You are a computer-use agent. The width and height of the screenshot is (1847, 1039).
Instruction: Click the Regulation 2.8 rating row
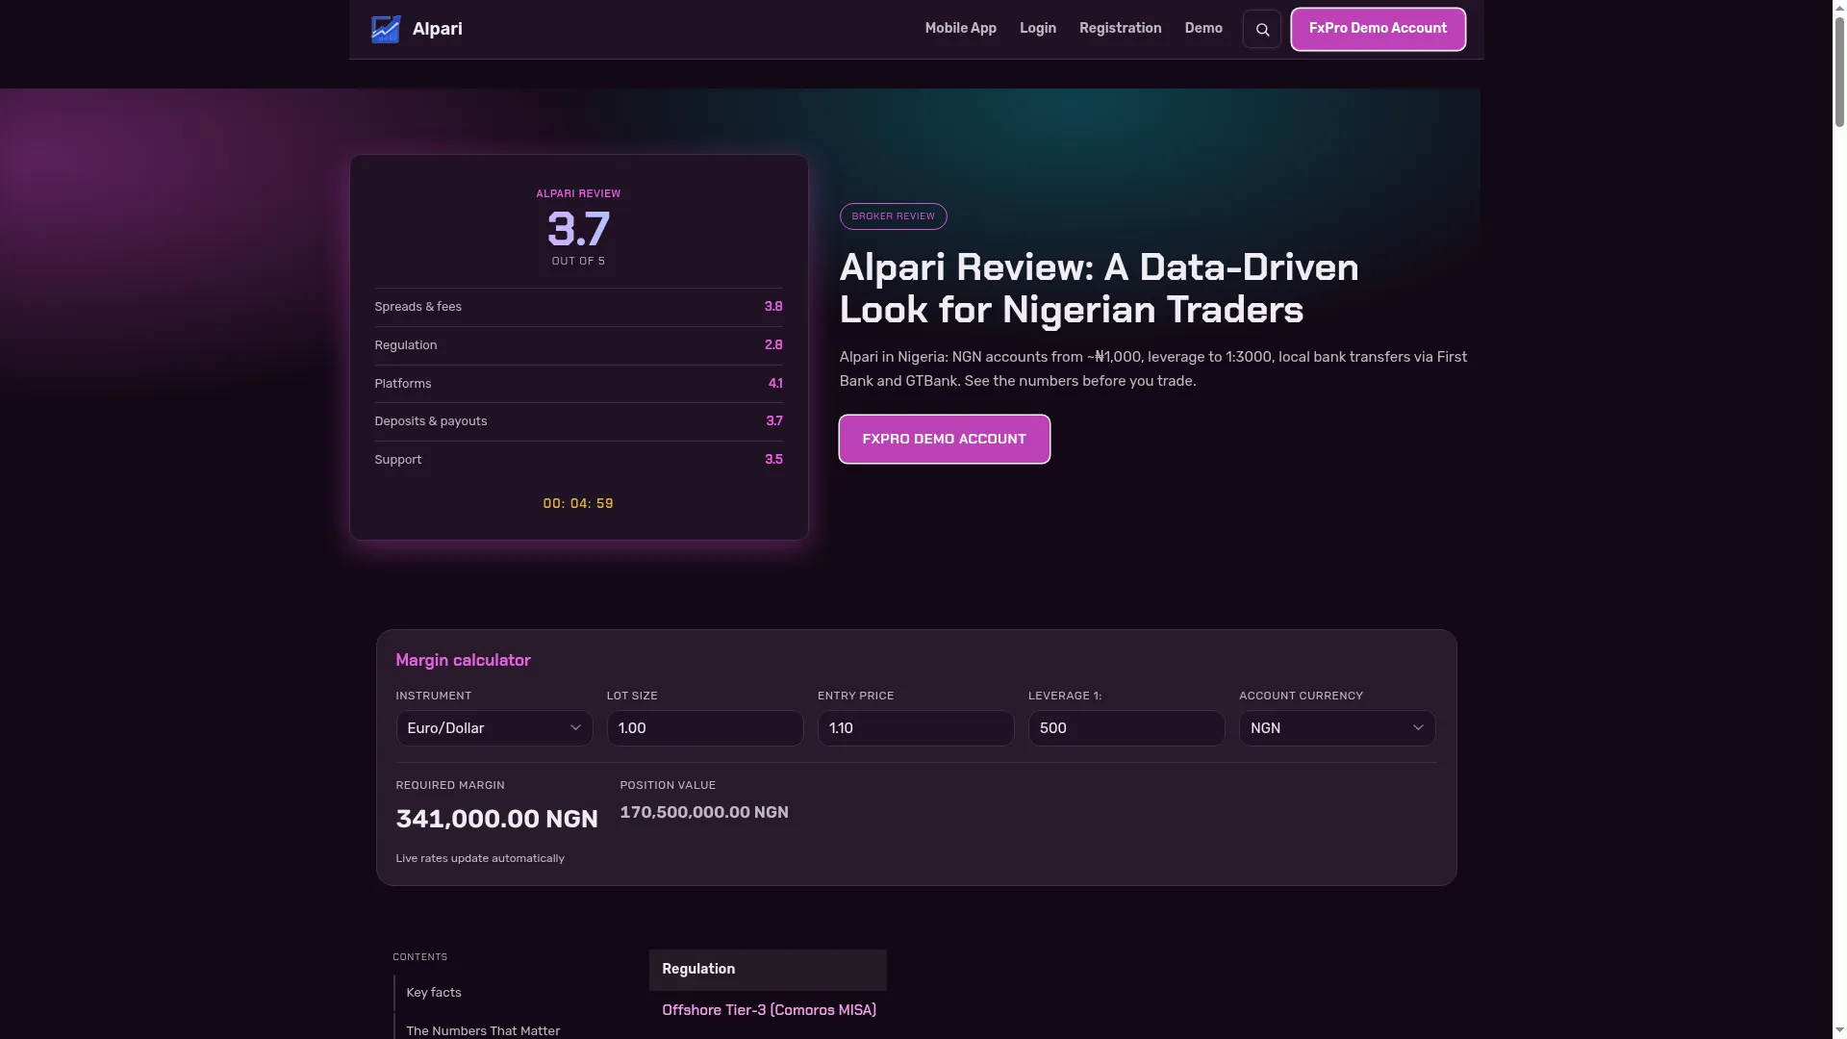point(578,345)
